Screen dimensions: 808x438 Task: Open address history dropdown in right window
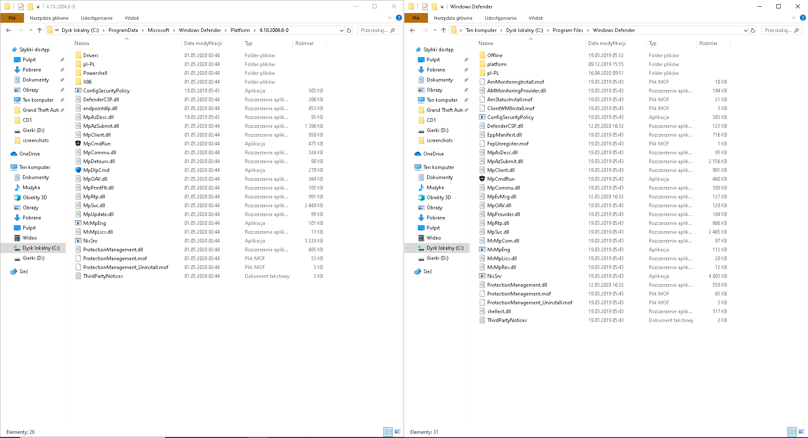745,30
